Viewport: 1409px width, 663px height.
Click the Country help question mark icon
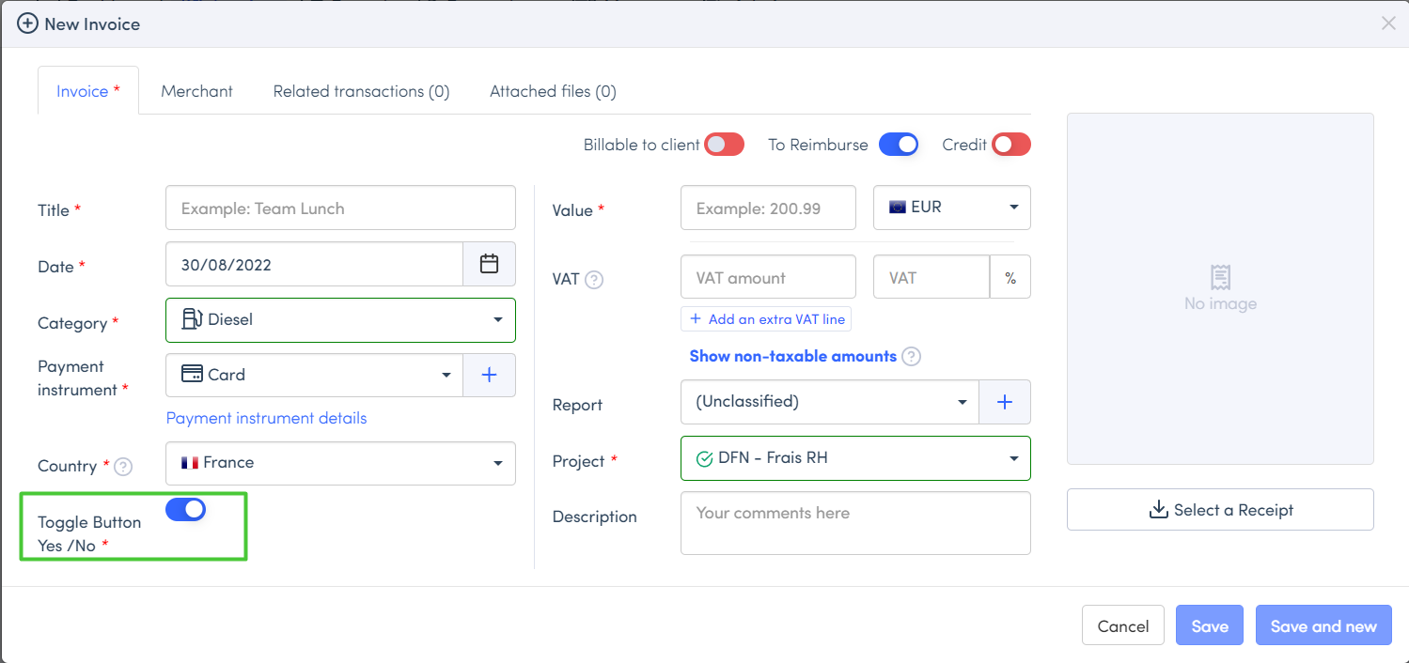(x=123, y=467)
